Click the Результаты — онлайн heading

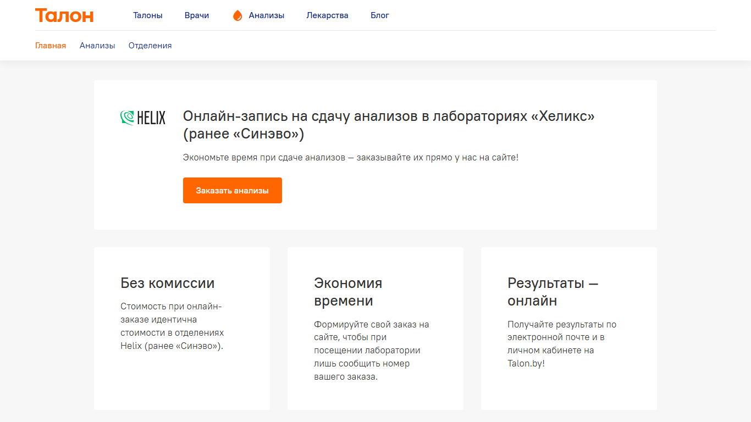coord(553,292)
